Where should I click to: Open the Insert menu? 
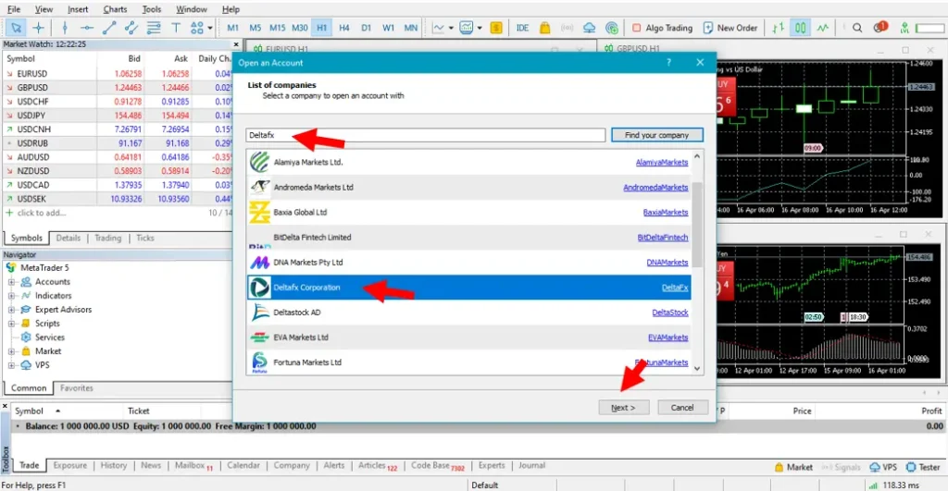pos(78,9)
